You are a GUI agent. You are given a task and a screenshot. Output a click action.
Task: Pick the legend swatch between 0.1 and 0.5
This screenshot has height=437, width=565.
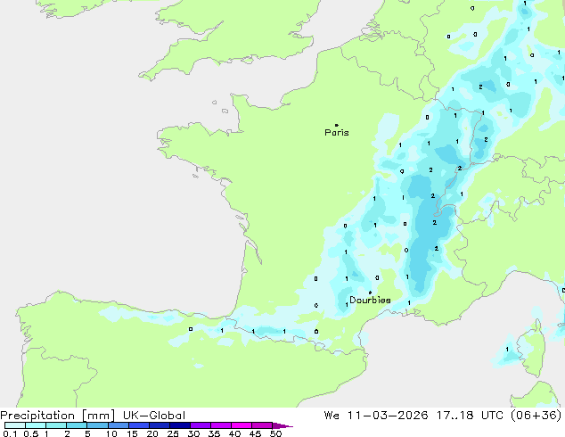tap(15, 425)
